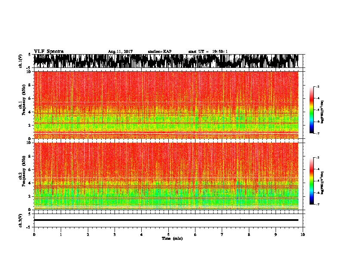Click the "-3" label on ch.1 color bar

point(317,87)
